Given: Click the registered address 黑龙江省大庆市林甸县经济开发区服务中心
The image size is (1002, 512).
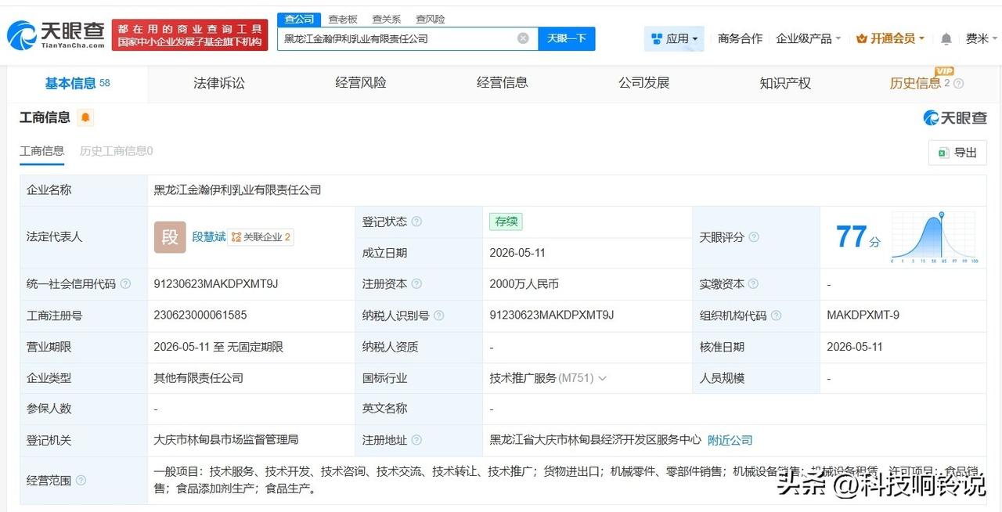Looking at the screenshot, I should pyautogui.click(x=595, y=440).
